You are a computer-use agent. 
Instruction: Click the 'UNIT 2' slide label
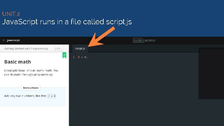click(11, 14)
